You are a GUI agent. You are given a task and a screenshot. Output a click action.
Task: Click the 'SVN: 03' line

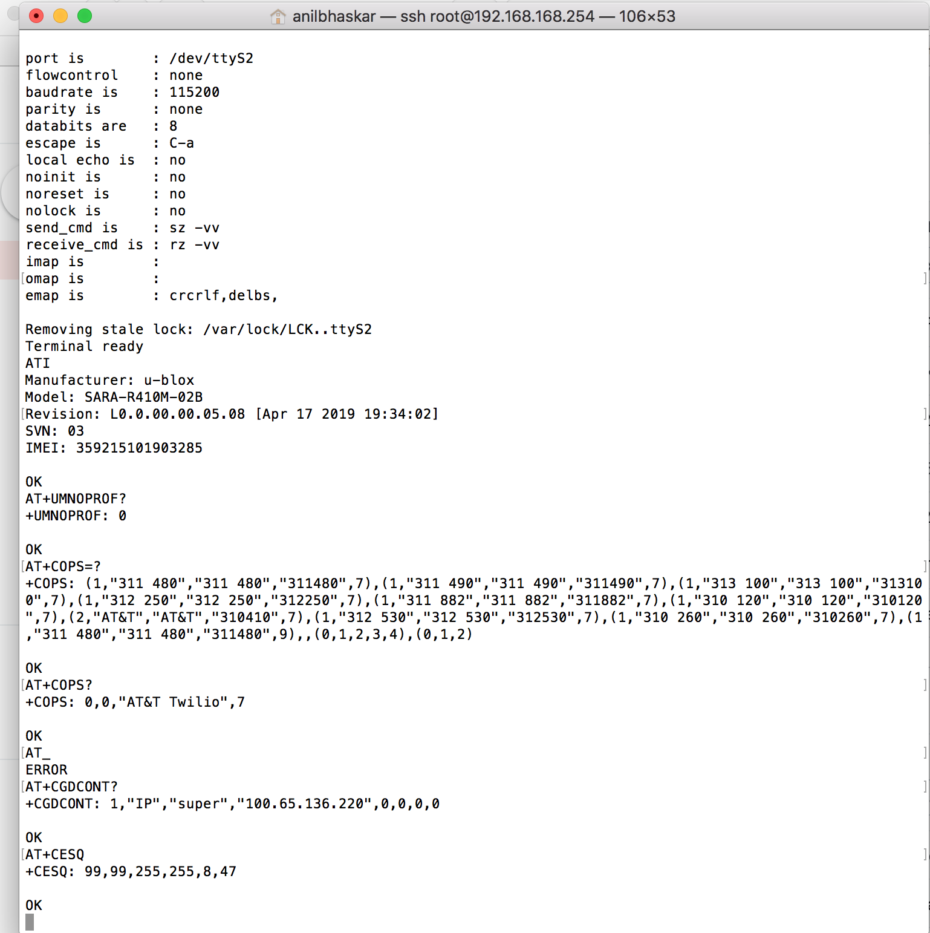54,431
